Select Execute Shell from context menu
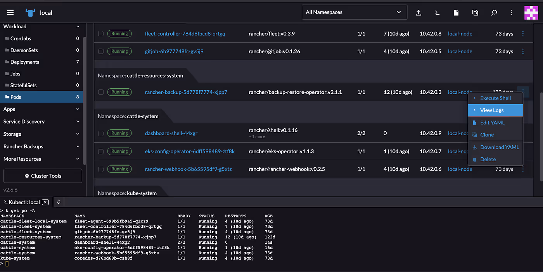The image size is (543, 272). (x=496, y=98)
